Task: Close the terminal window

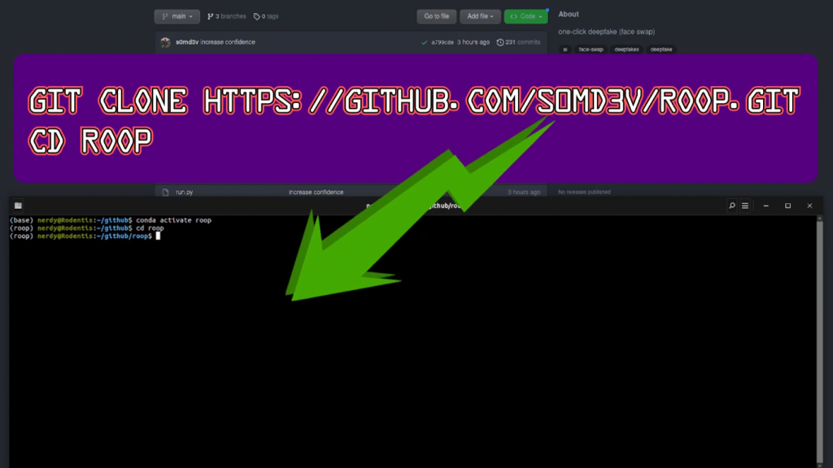Action: pos(809,206)
